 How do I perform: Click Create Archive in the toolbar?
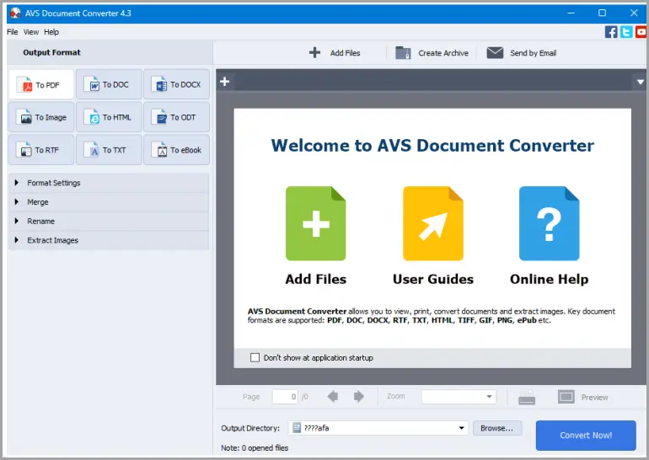(432, 53)
